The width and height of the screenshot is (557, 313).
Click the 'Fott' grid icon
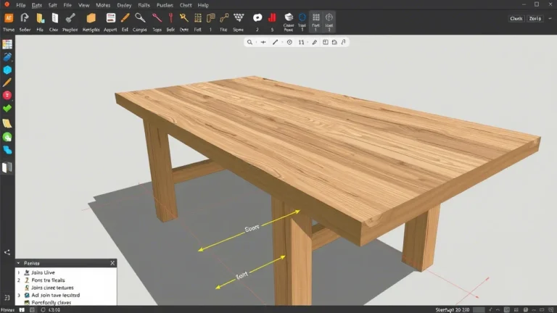[x=198, y=18]
